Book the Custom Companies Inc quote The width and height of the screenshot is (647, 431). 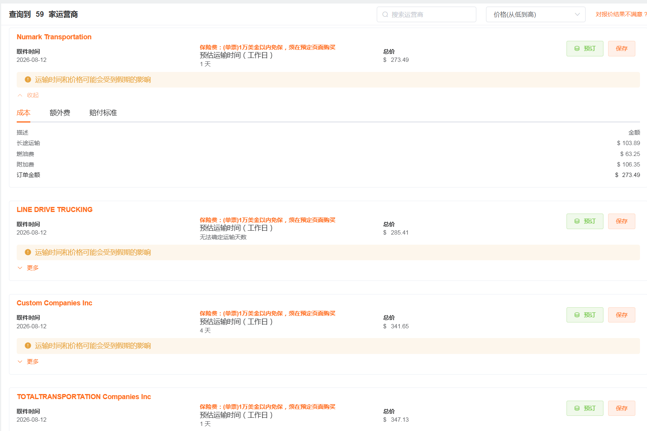click(585, 315)
